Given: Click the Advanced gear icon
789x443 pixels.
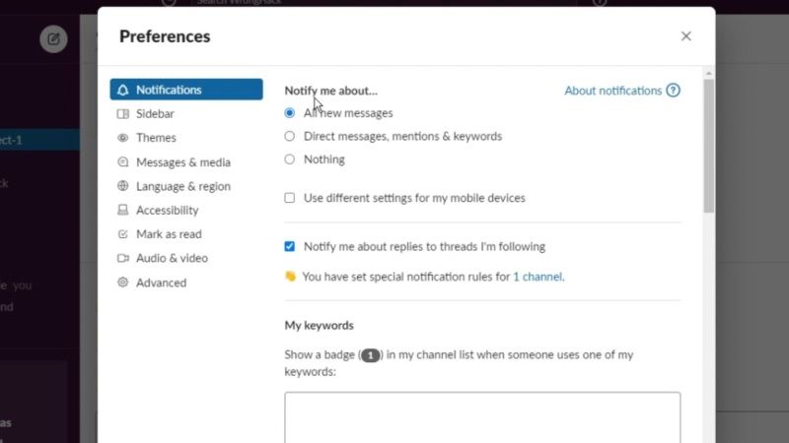Looking at the screenshot, I should pos(122,283).
